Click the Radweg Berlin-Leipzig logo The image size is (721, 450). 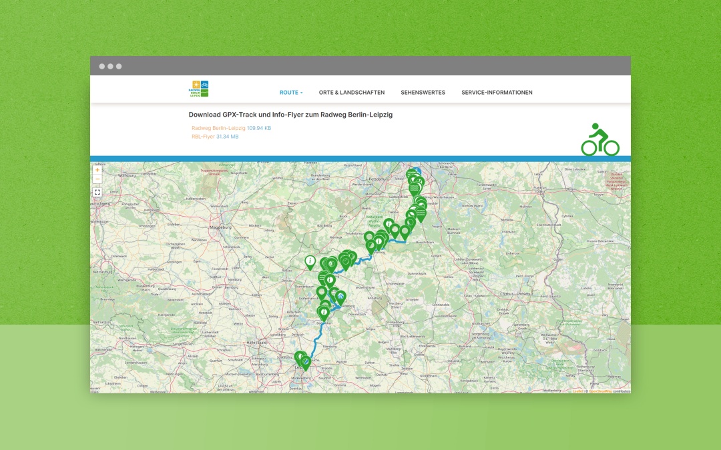(x=199, y=89)
